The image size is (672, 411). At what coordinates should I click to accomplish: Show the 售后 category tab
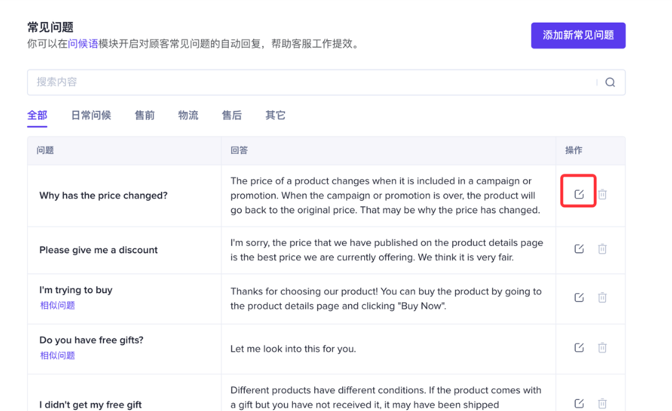[x=232, y=115]
